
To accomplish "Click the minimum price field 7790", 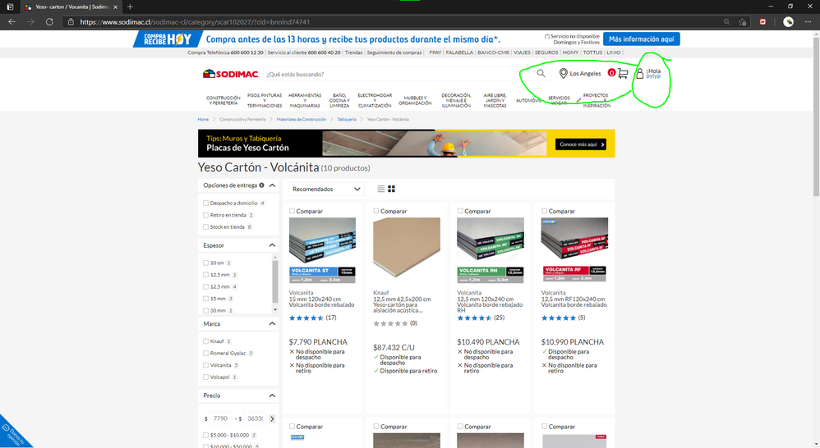I will pyautogui.click(x=221, y=418).
